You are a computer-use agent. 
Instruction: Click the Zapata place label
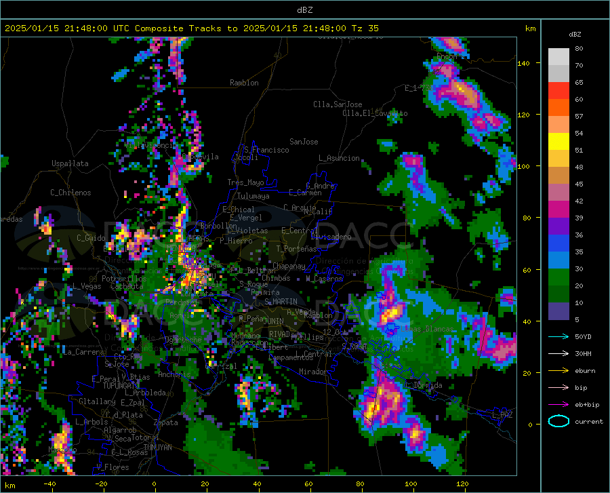165,422
